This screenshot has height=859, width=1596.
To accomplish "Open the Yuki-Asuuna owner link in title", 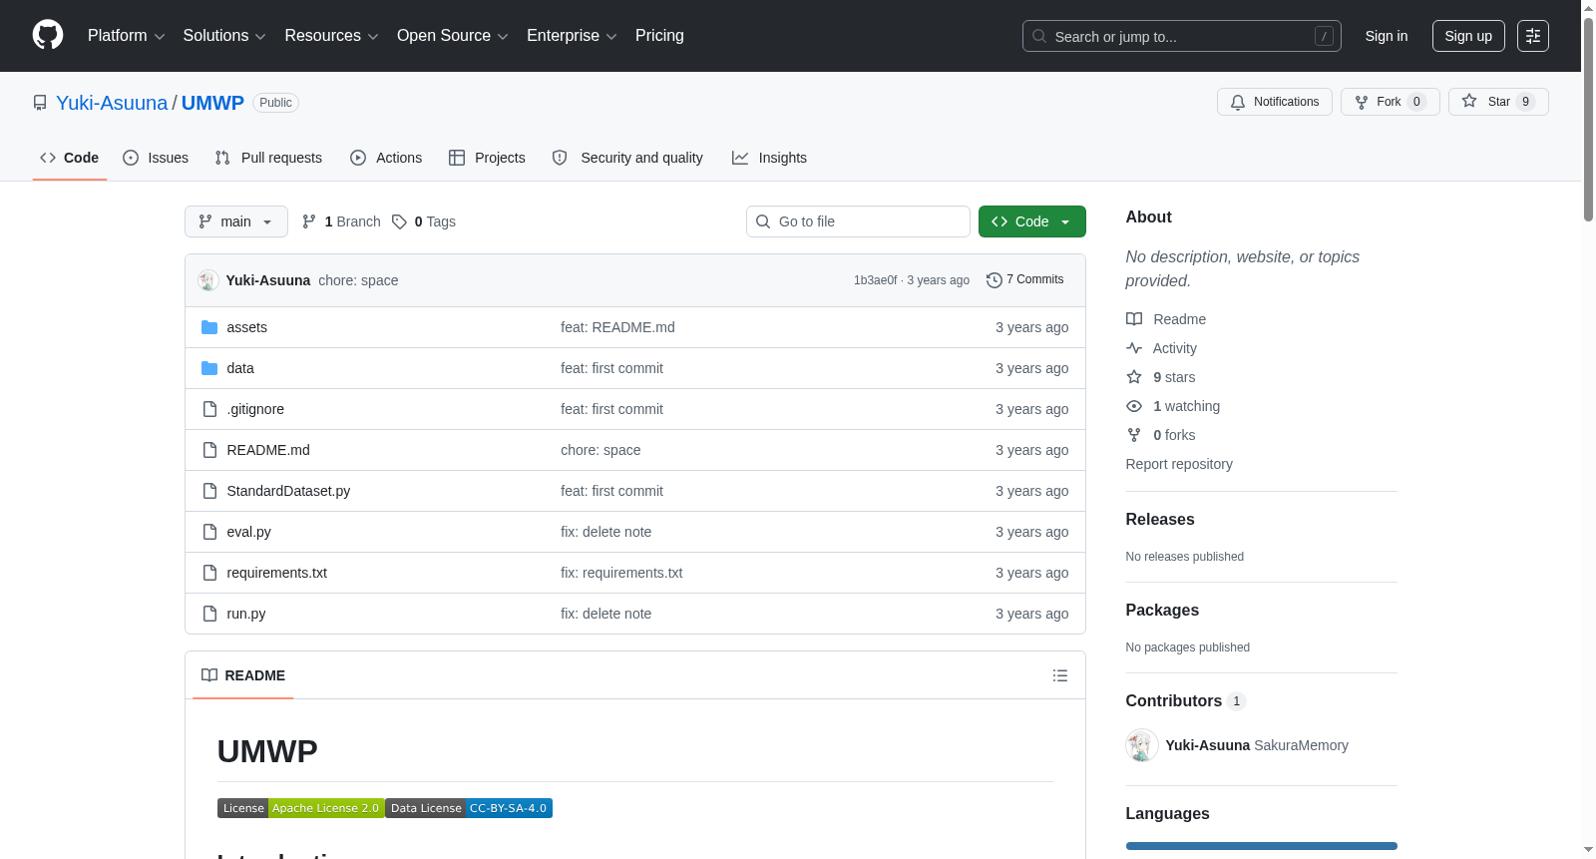I will 112,103.
